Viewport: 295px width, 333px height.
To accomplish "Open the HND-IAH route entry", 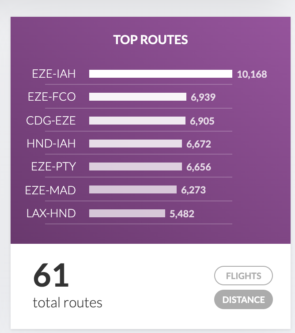I will (51, 144).
